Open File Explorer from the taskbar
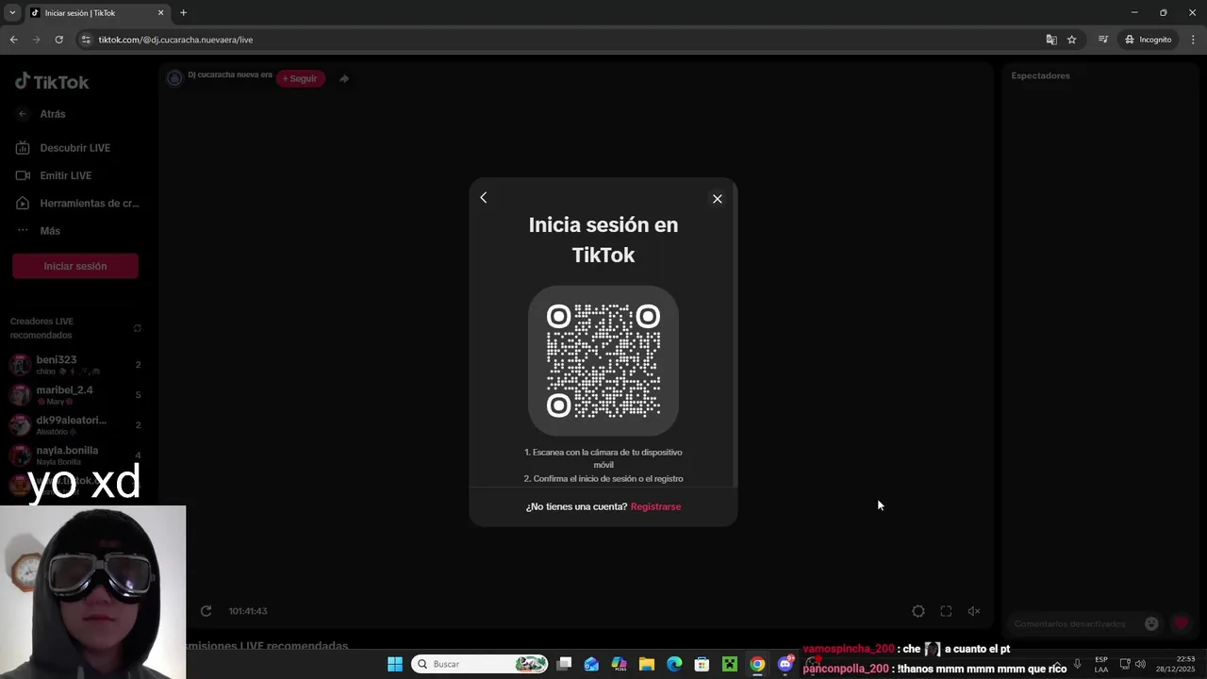This screenshot has width=1207, height=679. pos(647,664)
